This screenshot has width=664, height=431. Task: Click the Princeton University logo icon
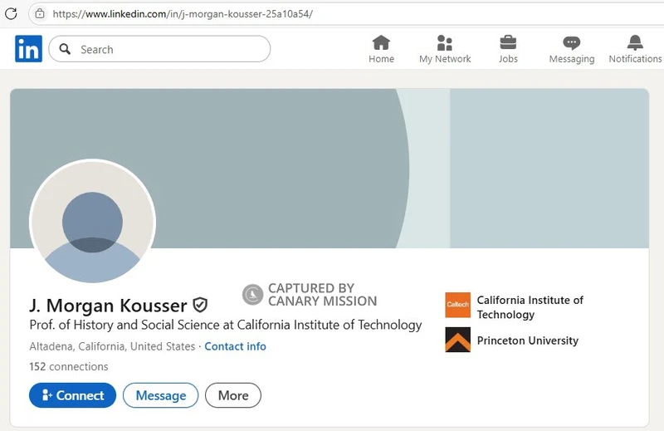coord(458,340)
